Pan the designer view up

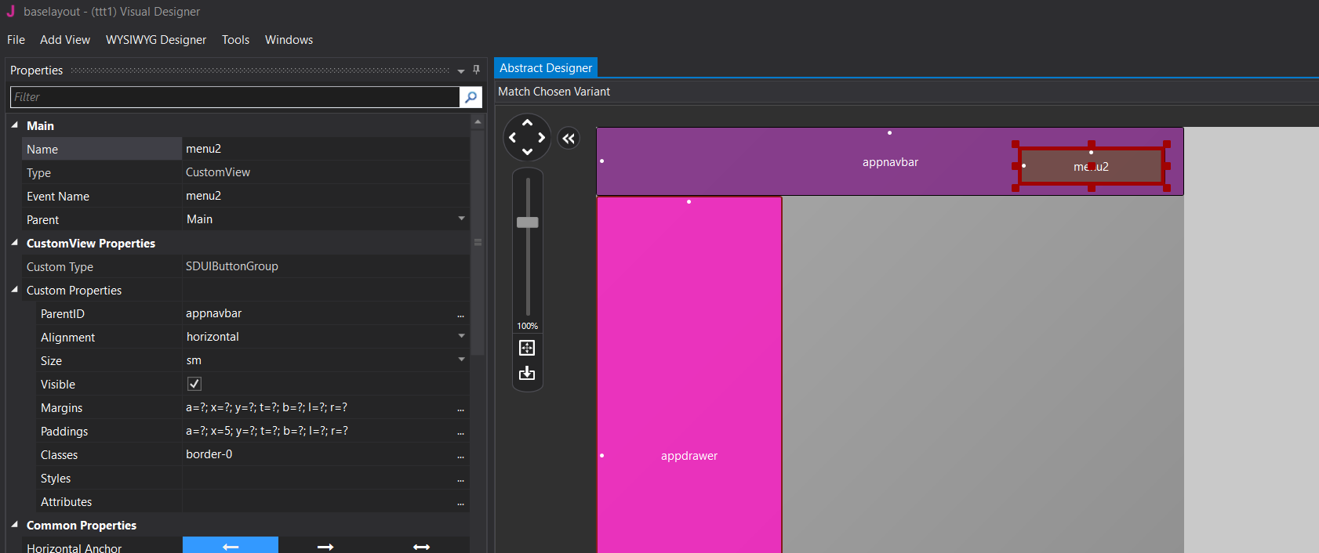527,122
